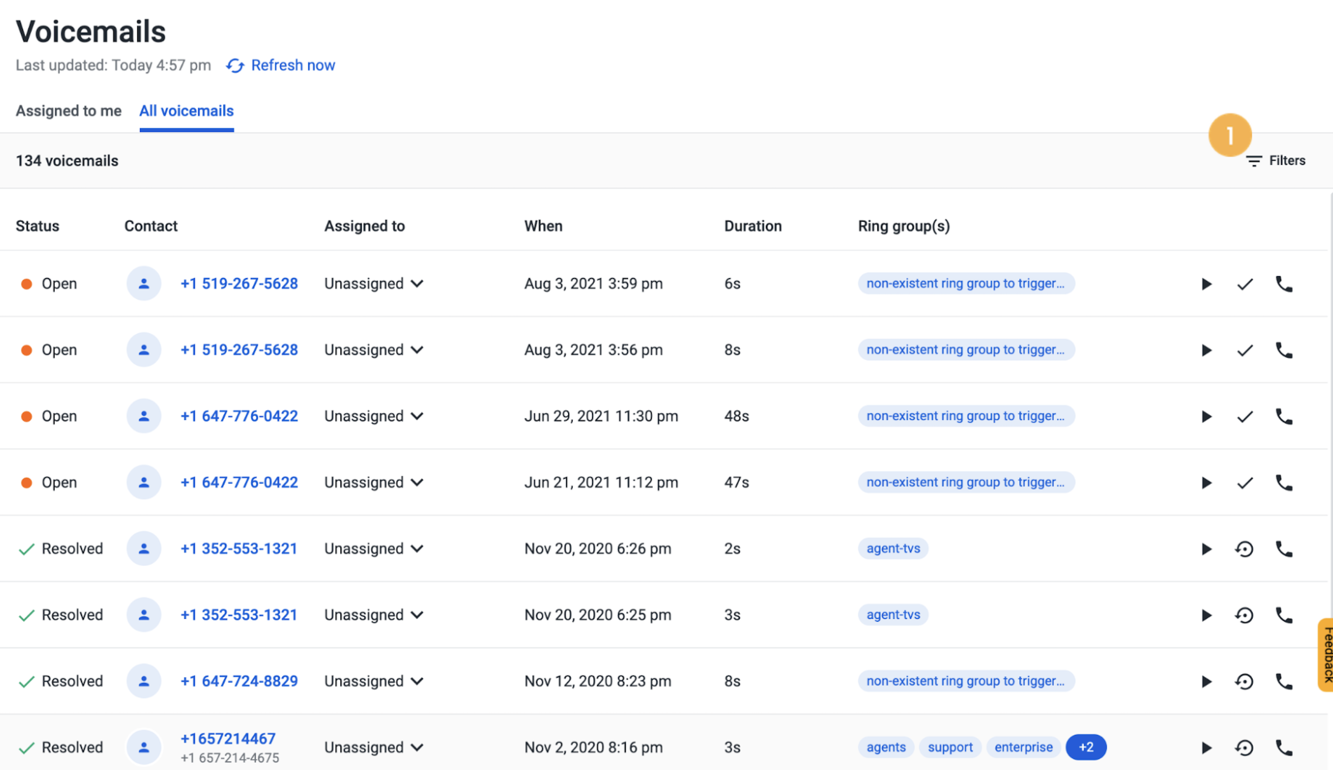Play the Nov 12, 2020 voicemail
Screen dimensions: 1333x770
click(1206, 681)
